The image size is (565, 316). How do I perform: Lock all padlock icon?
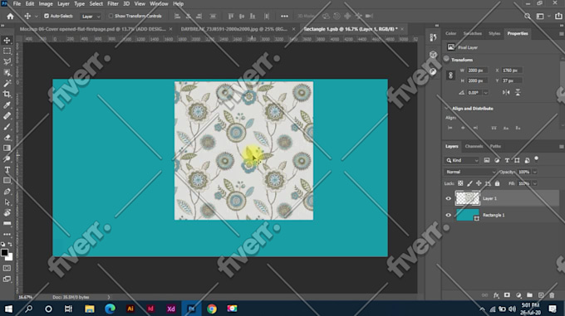(497, 183)
